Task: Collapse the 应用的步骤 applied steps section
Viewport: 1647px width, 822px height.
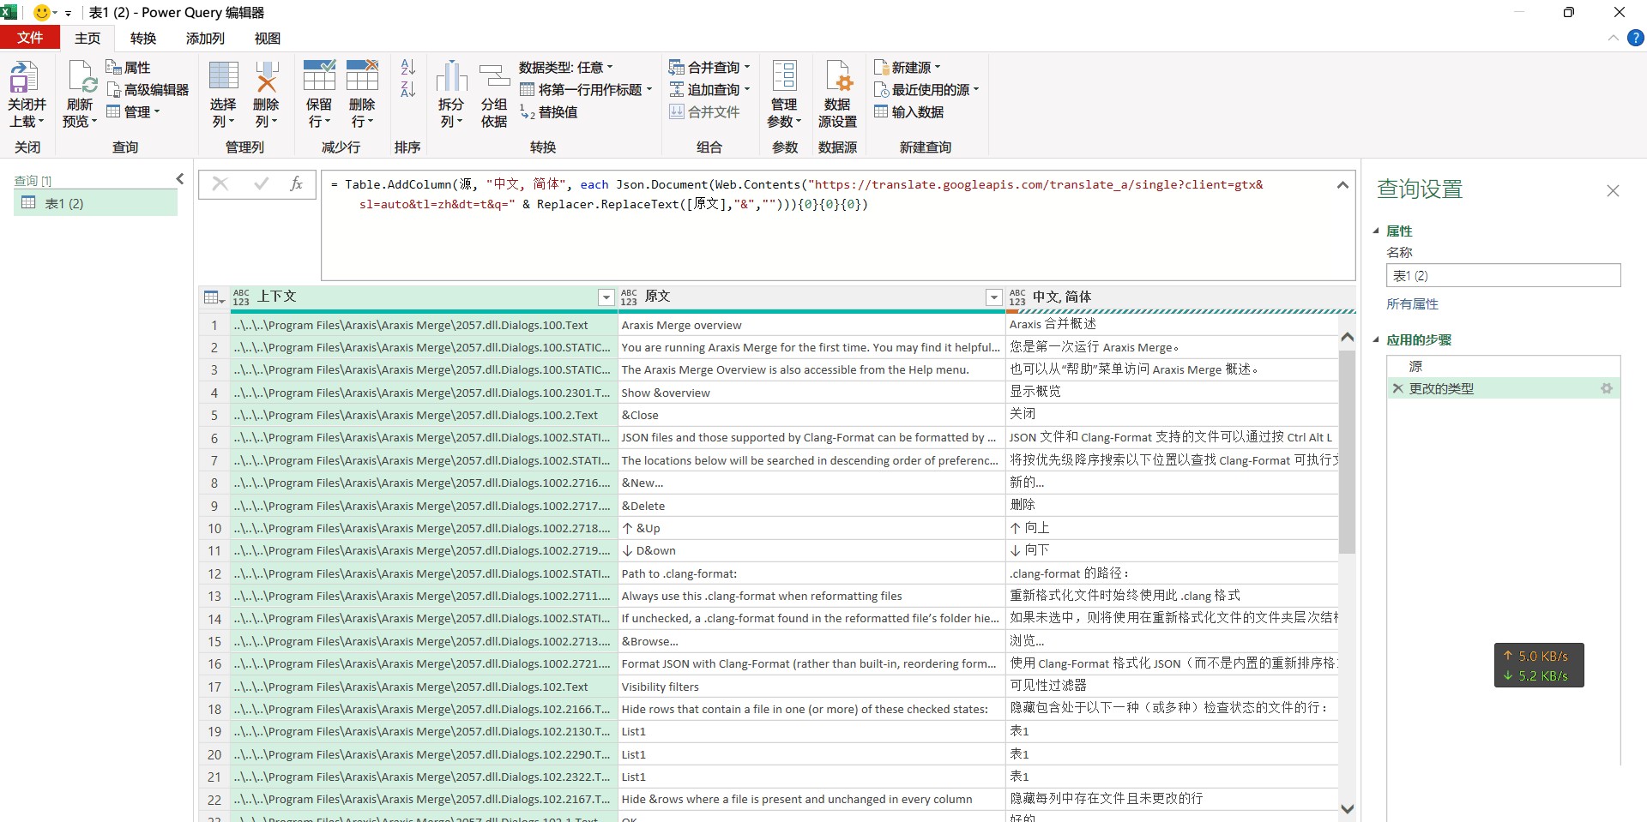Action: point(1376,339)
